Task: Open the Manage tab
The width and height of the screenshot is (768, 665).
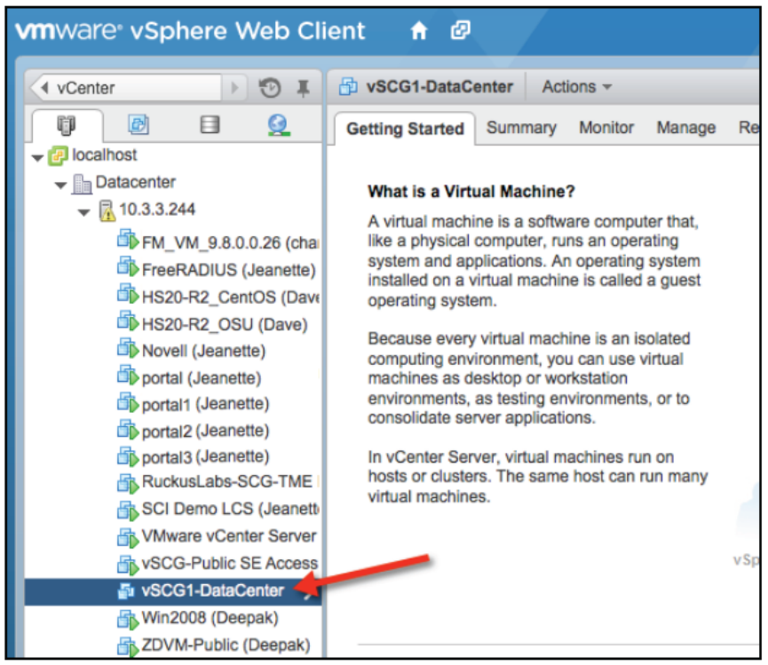Action: pyautogui.click(x=685, y=128)
